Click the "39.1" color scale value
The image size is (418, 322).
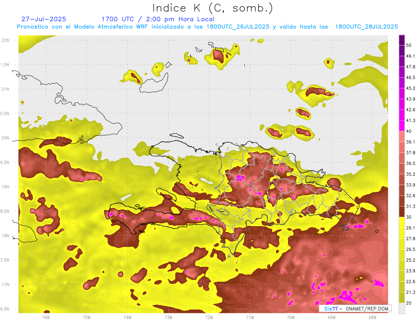click(x=411, y=142)
